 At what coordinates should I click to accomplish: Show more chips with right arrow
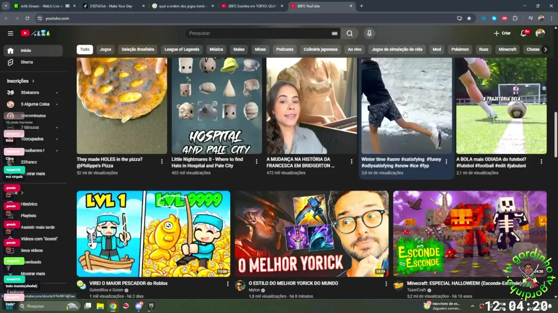click(x=545, y=49)
